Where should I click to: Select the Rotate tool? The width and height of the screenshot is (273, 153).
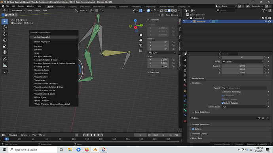(x=5, y=40)
